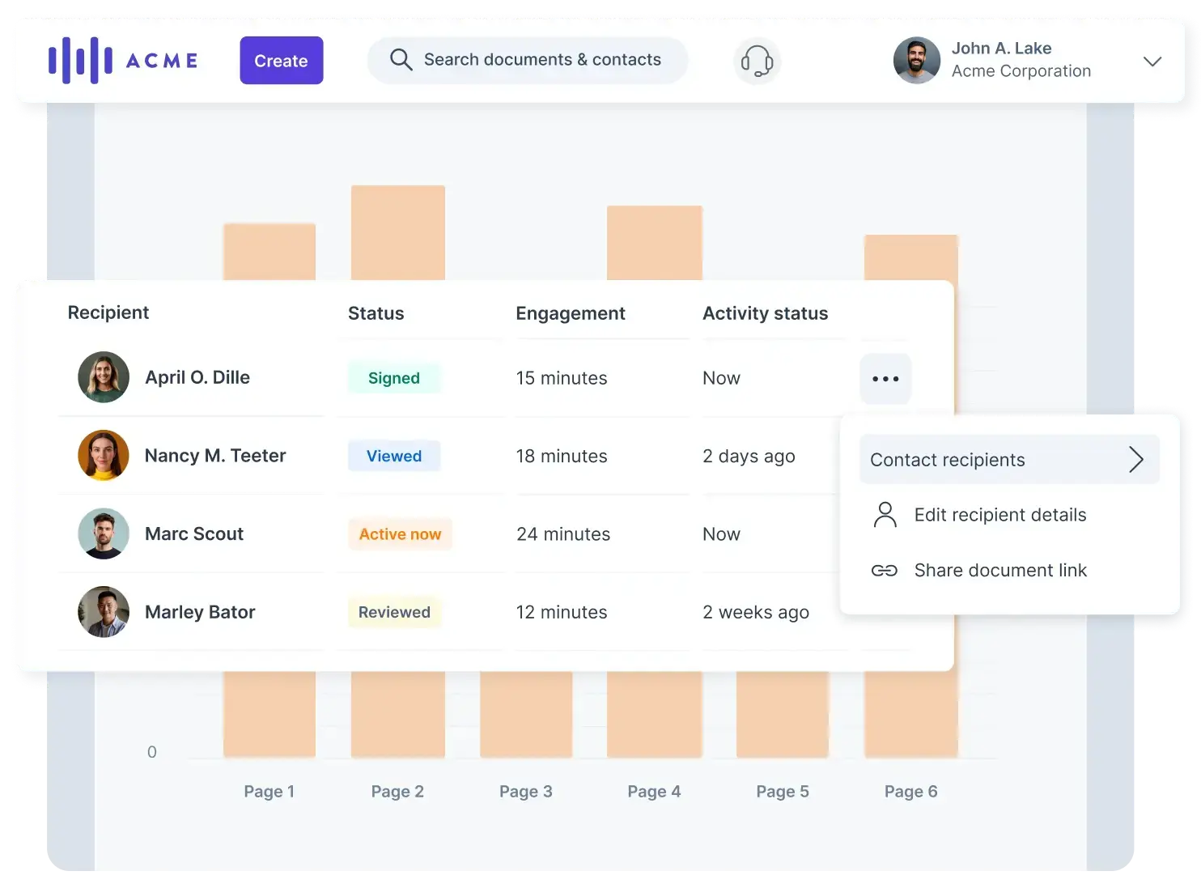Click the Page 3 bar in chart
This screenshot has width=1201, height=884.
(x=526, y=713)
